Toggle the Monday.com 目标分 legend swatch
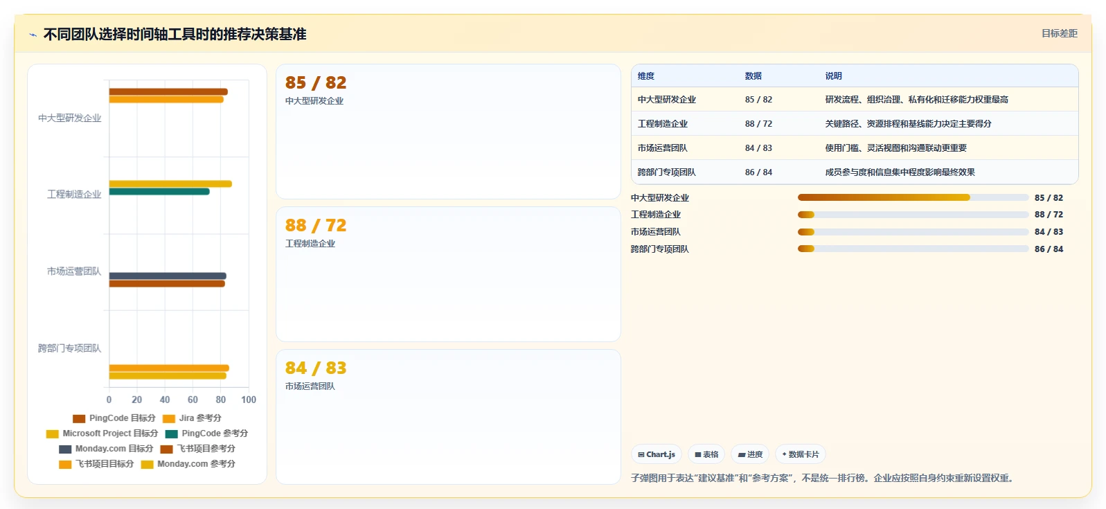 pos(65,449)
